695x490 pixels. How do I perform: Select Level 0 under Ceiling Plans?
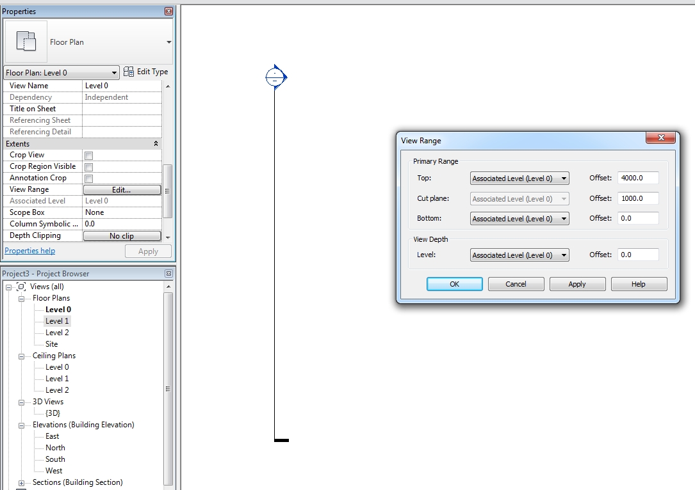coord(57,367)
